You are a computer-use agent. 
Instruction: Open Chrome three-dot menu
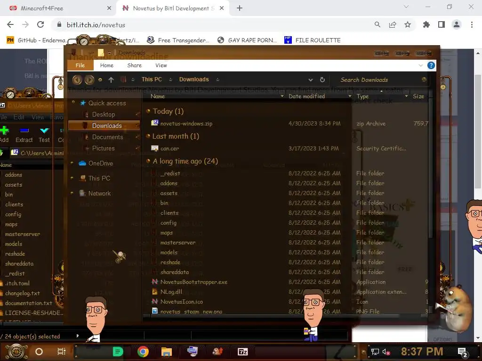click(472, 24)
